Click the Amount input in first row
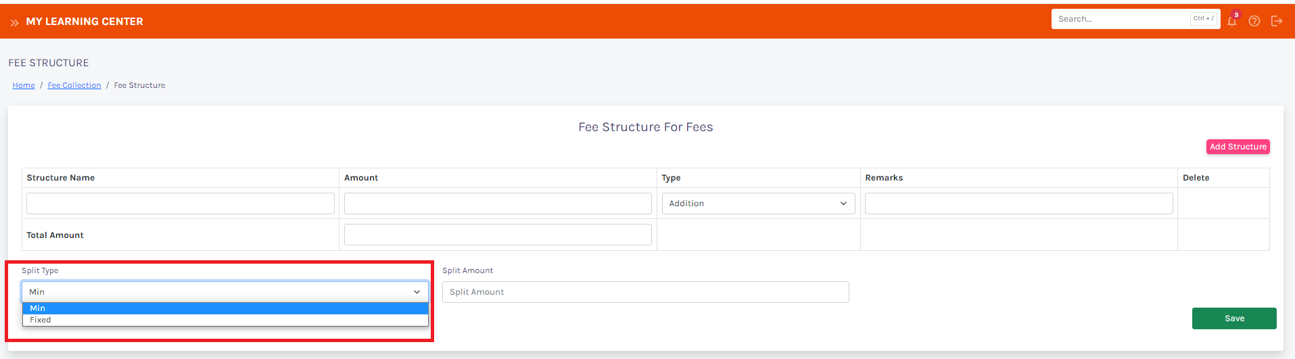This screenshot has height=359, width=1295. 498,204
